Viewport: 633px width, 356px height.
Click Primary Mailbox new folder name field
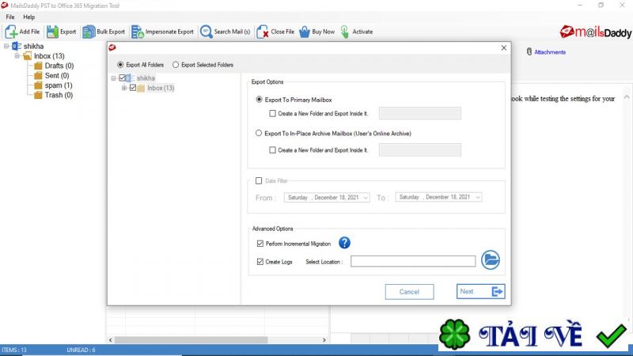pos(420,113)
